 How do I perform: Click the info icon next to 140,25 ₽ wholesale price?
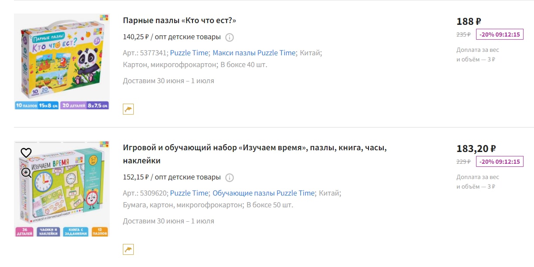coord(230,37)
